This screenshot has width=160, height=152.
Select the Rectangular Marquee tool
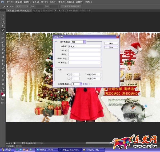[x=3, y=19]
